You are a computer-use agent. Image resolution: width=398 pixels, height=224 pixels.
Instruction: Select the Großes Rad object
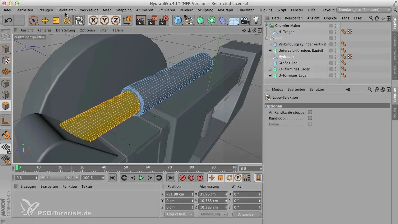point(288,63)
